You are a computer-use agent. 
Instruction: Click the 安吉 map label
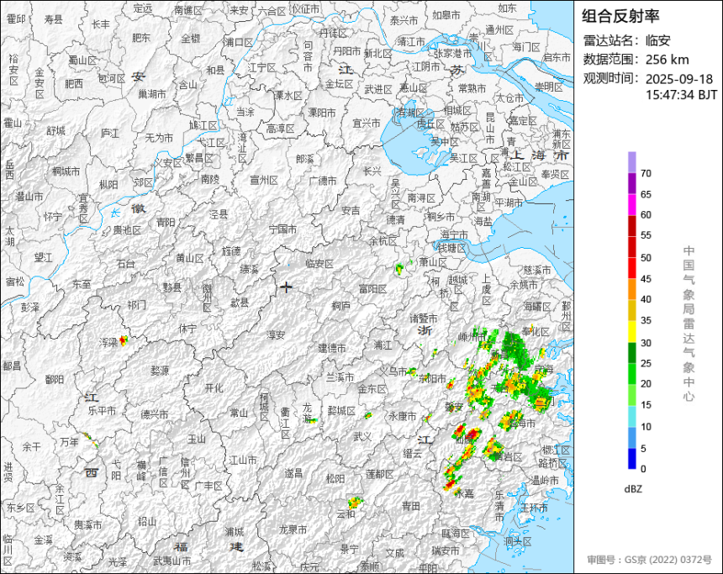(351, 211)
